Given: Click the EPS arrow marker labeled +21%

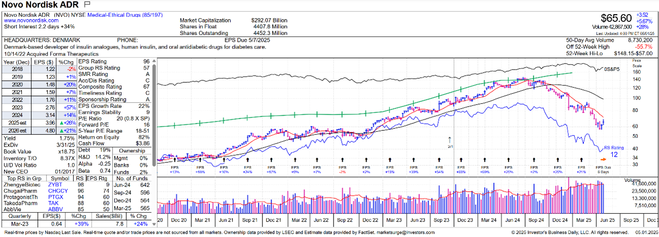Looking at the screenshot, I should pyautogui.click(x=581, y=159).
